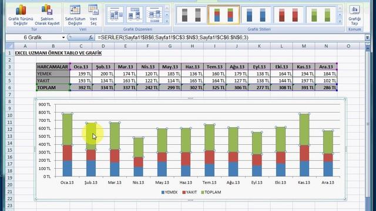Open the Name Box dropdown arrow
The width and height of the screenshot is (376, 211).
(63, 38)
